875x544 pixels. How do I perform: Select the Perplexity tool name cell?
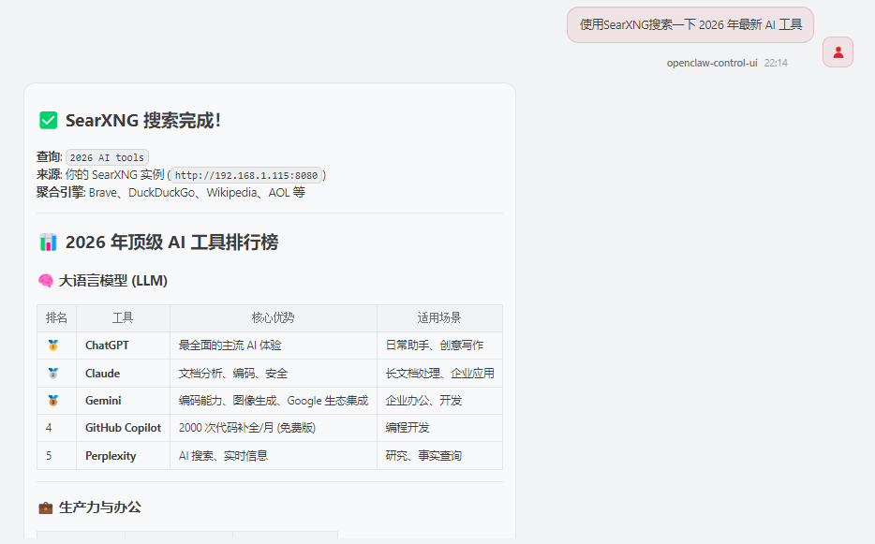pos(111,456)
